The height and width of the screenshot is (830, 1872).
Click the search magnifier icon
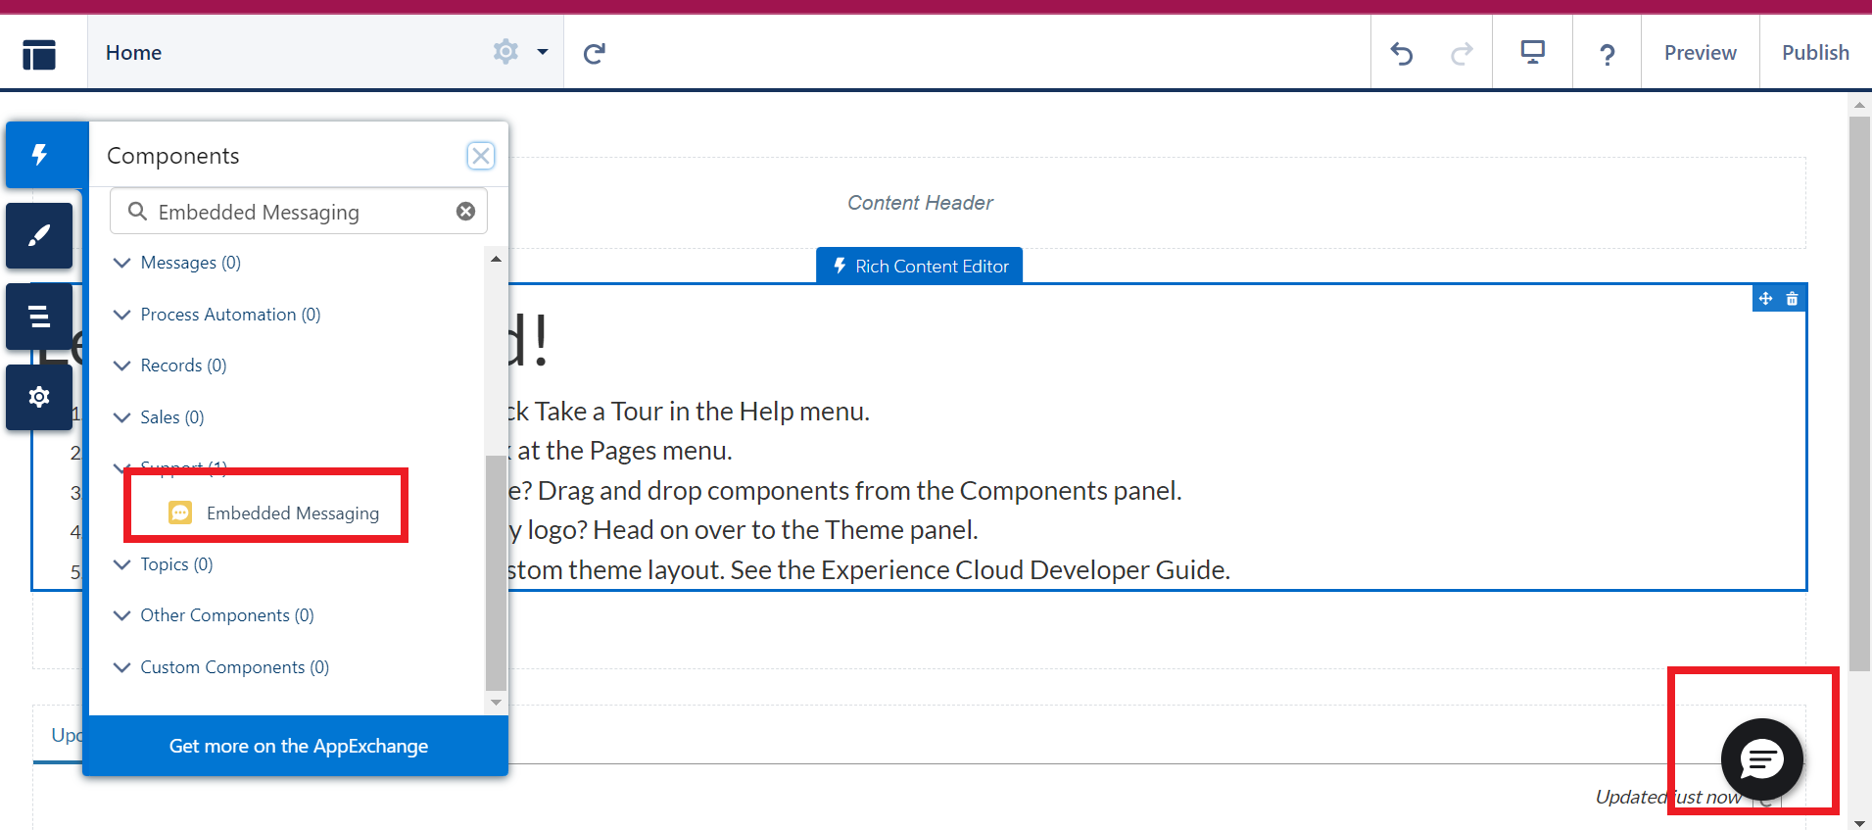[x=138, y=212]
